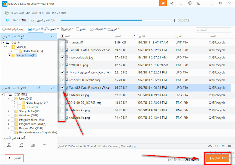Screen dimensions: 235x165
Task: Expand Nader Magdy(547) tree folder
Action: coord(15,103)
